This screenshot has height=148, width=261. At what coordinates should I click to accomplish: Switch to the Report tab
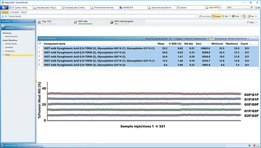[24, 12]
